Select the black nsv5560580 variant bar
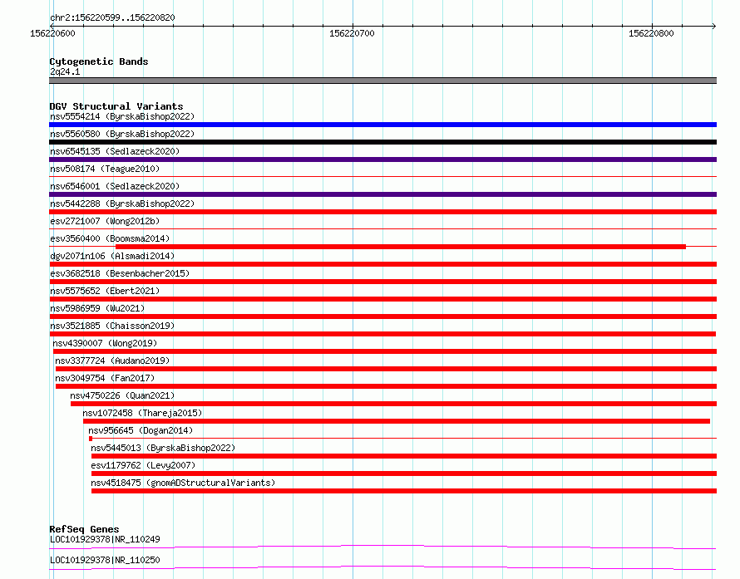Screen dimensions: 740x579 (382, 142)
